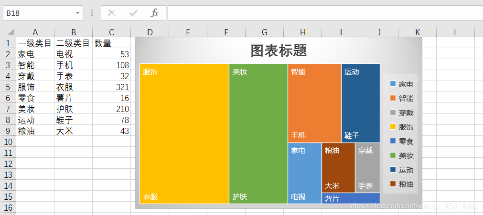Click cell containing 美妆 in column A
Image resolution: width=483 pixels, height=215 pixels.
[35, 109]
